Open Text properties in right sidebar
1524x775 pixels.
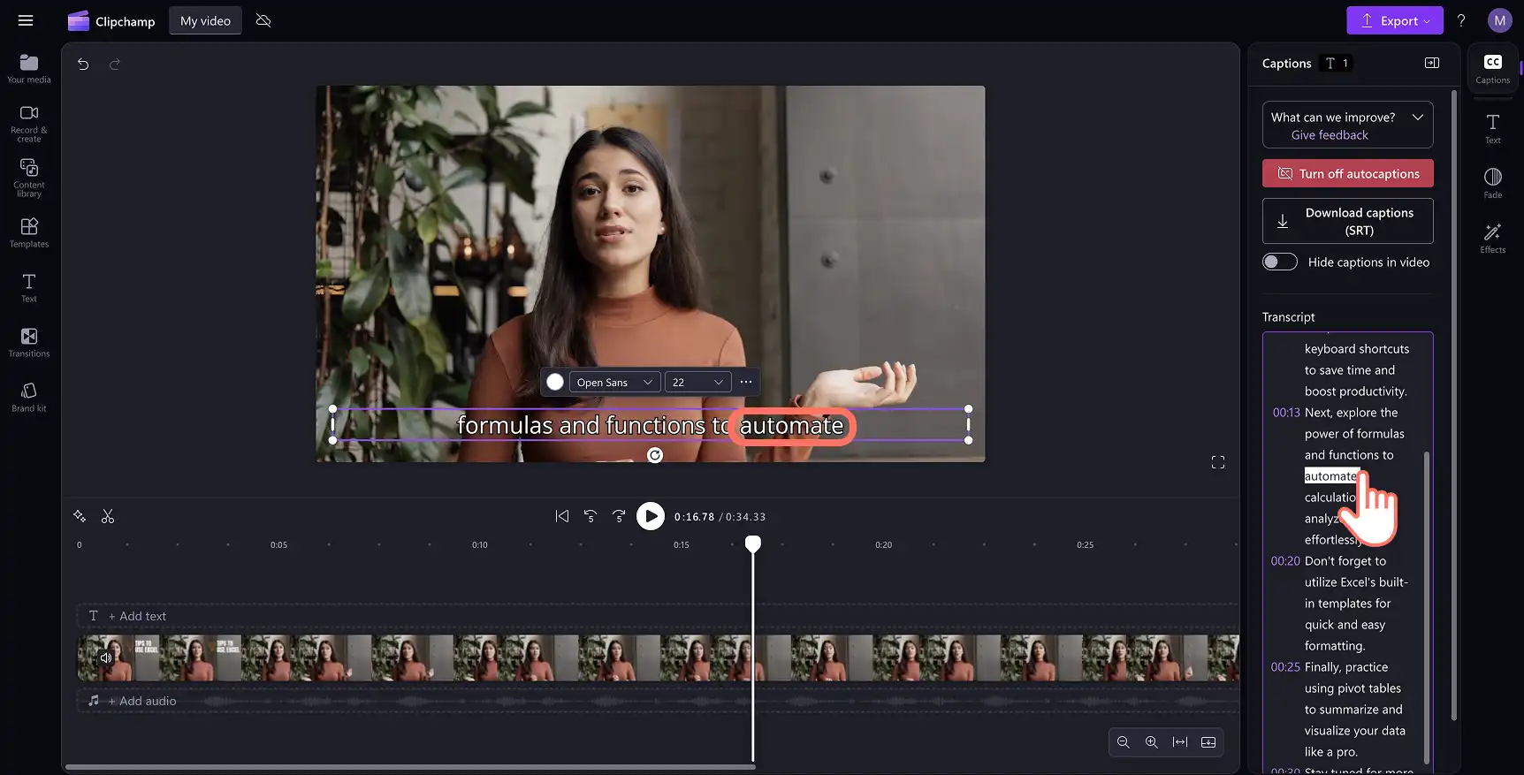(x=1492, y=128)
